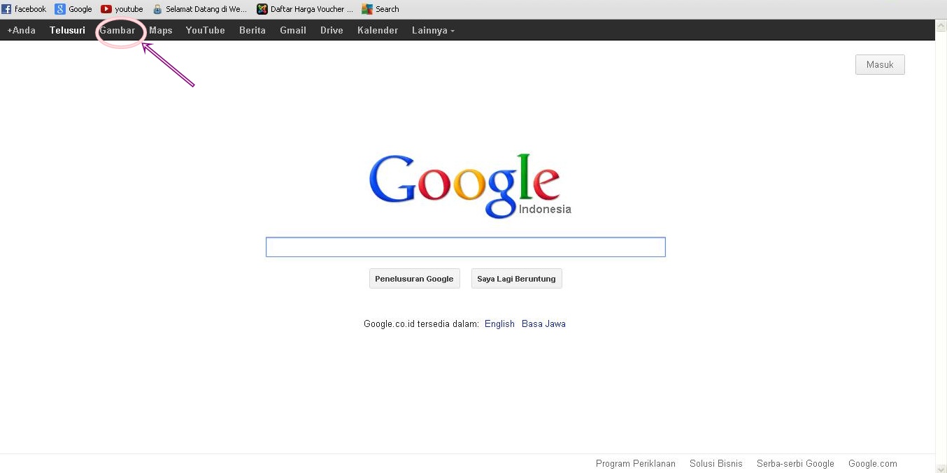
Task: Click the Masuk sign-in button
Action: tap(880, 64)
